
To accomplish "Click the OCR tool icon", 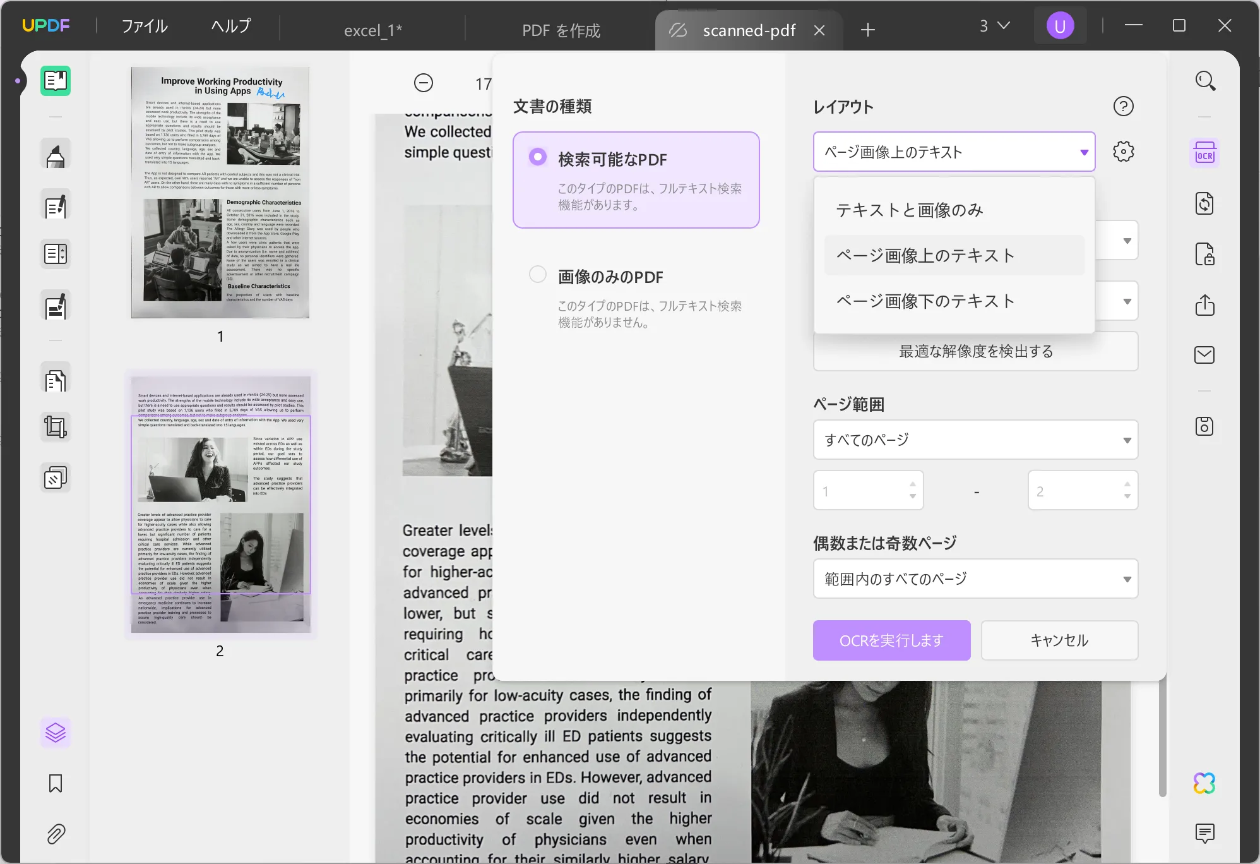I will (1204, 153).
